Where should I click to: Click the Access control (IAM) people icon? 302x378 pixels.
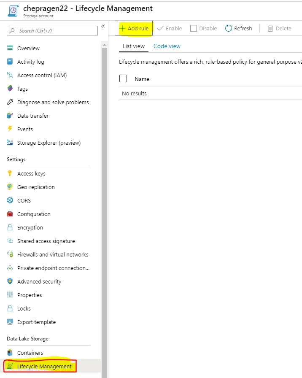click(x=10, y=75)
